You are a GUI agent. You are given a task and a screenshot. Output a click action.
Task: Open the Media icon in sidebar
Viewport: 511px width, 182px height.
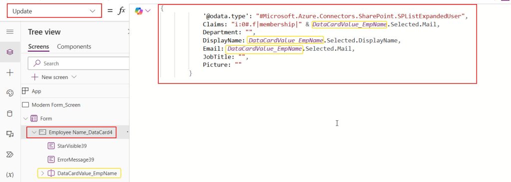[x=10, y=134]
